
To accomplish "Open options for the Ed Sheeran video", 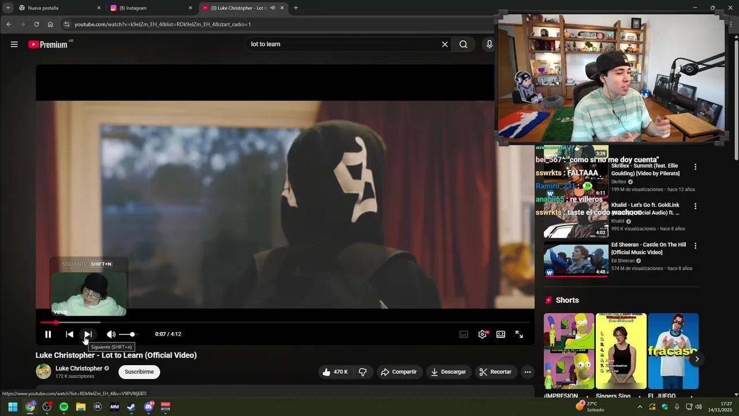I will (x=695, y=246).
